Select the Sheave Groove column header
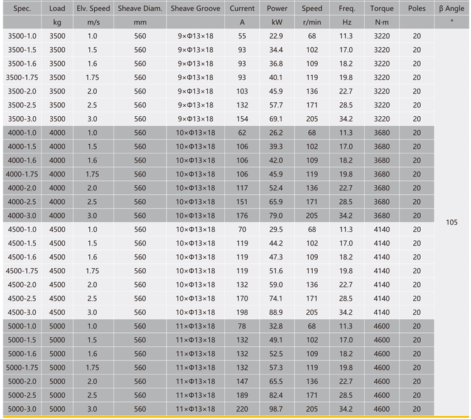The width and height of the screenshot is (471, 419). (196, 9)
